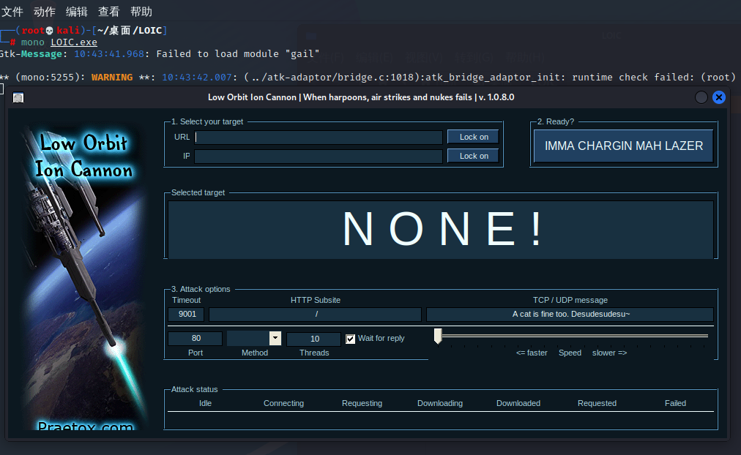Image resolution: width=741 pixels, height=455 pixels.
Task: Click the Port field showing 80
Action: (x=196, y=339)
